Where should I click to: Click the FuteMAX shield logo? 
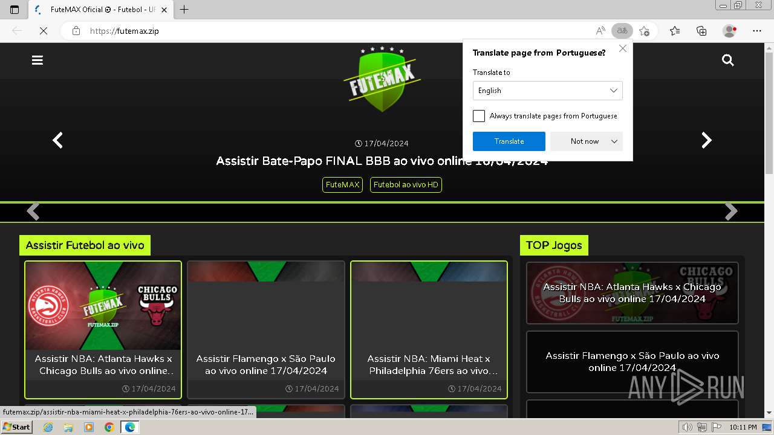(x=382, y=79)
